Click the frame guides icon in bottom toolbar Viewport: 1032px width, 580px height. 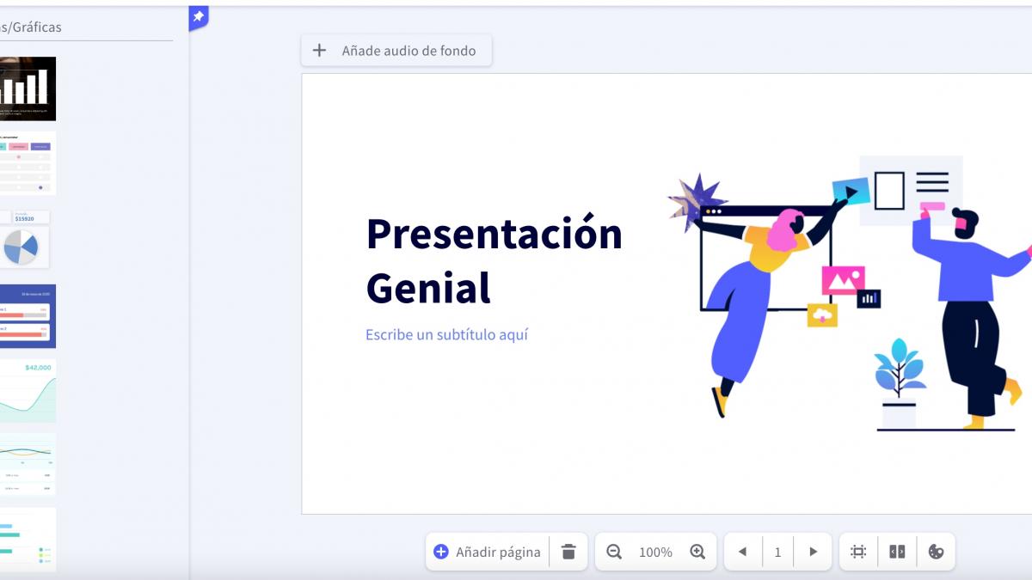[x=858, y=552]
